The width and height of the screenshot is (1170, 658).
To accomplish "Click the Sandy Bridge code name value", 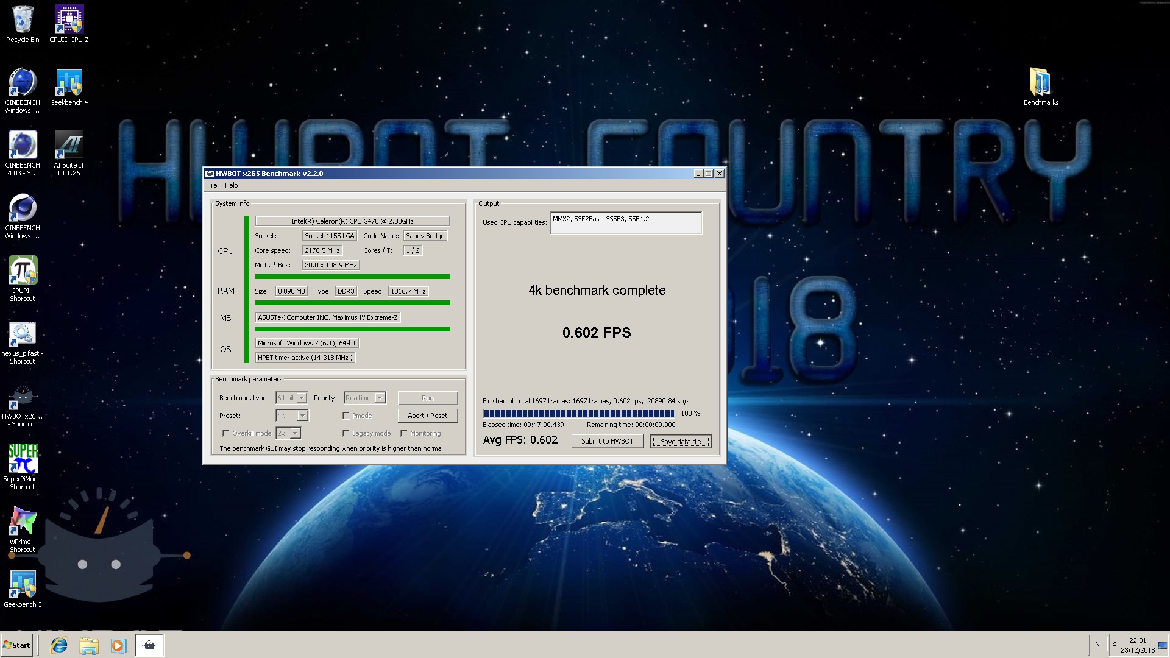I will coord(425,236).
